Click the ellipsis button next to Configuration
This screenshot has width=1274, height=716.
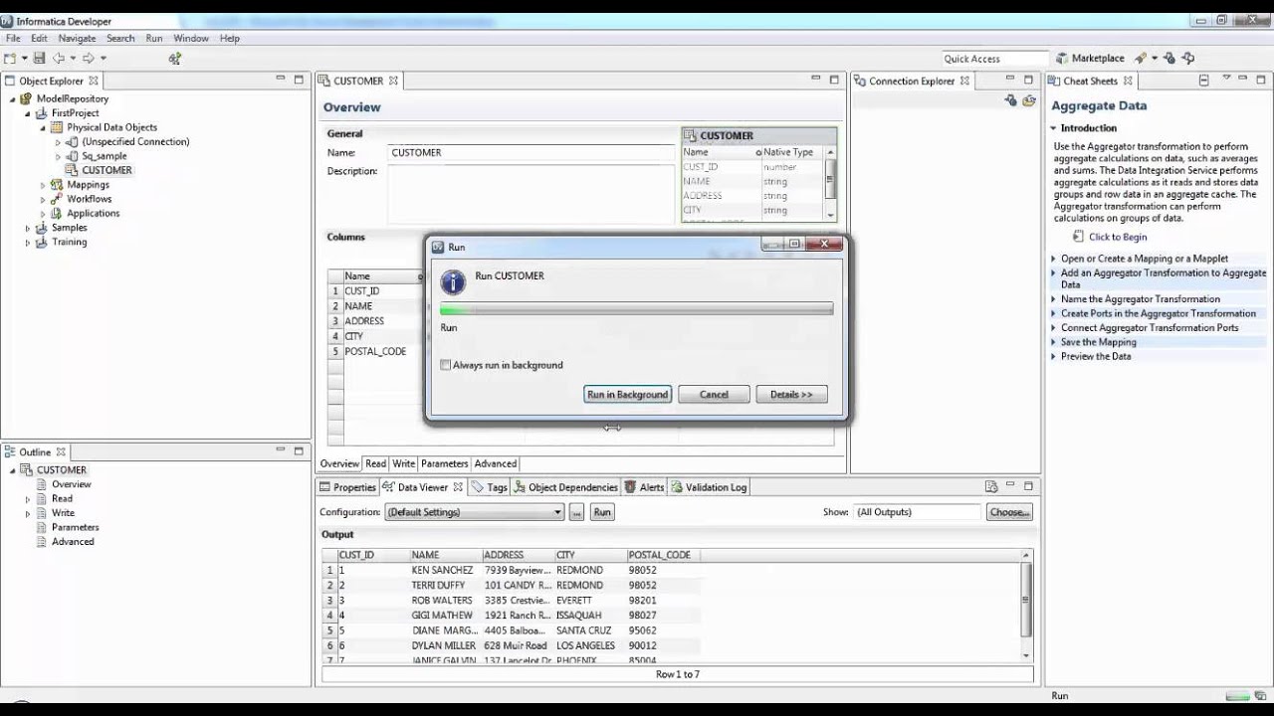[x=576, y=512]
